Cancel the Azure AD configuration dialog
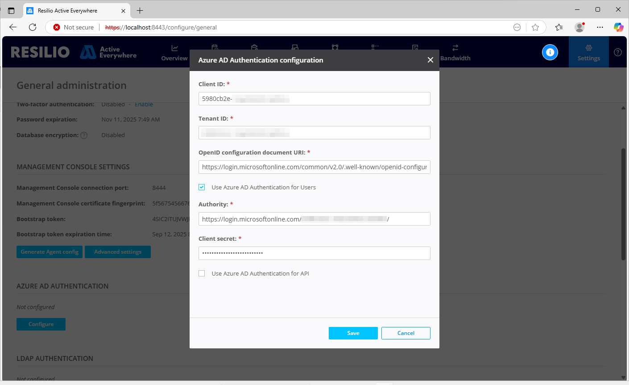Image resolution: width=629 pixels, height=385 pixels. click(406, 333)
